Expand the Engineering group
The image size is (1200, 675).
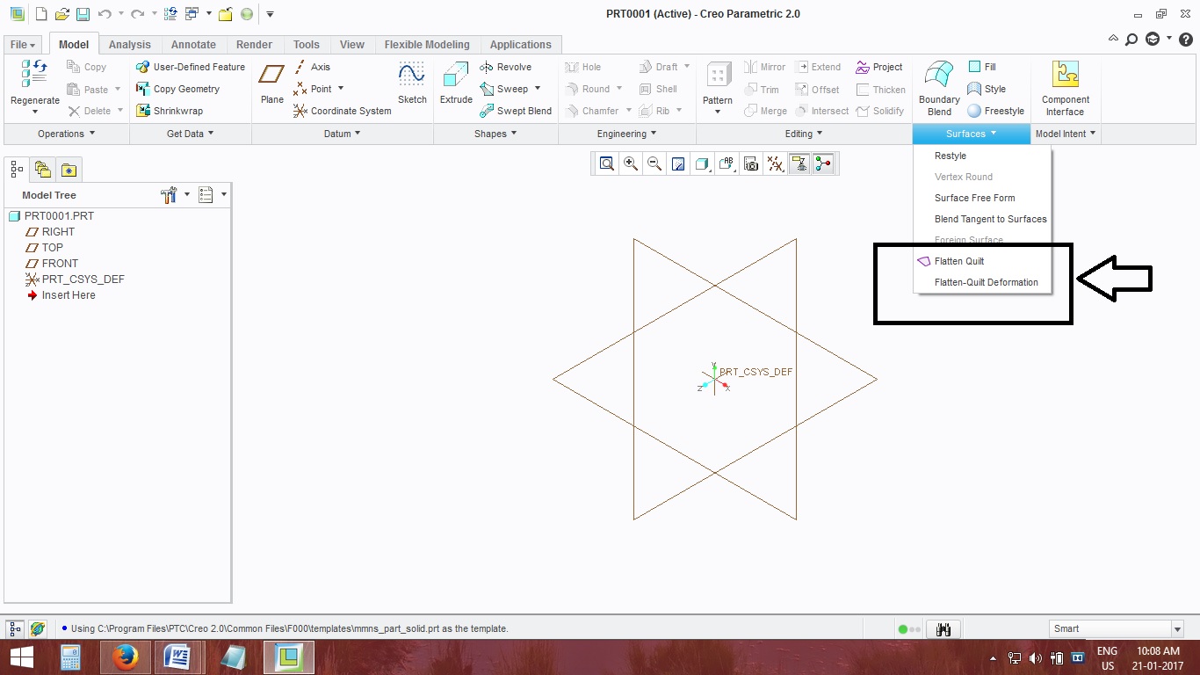coord(627,134)
